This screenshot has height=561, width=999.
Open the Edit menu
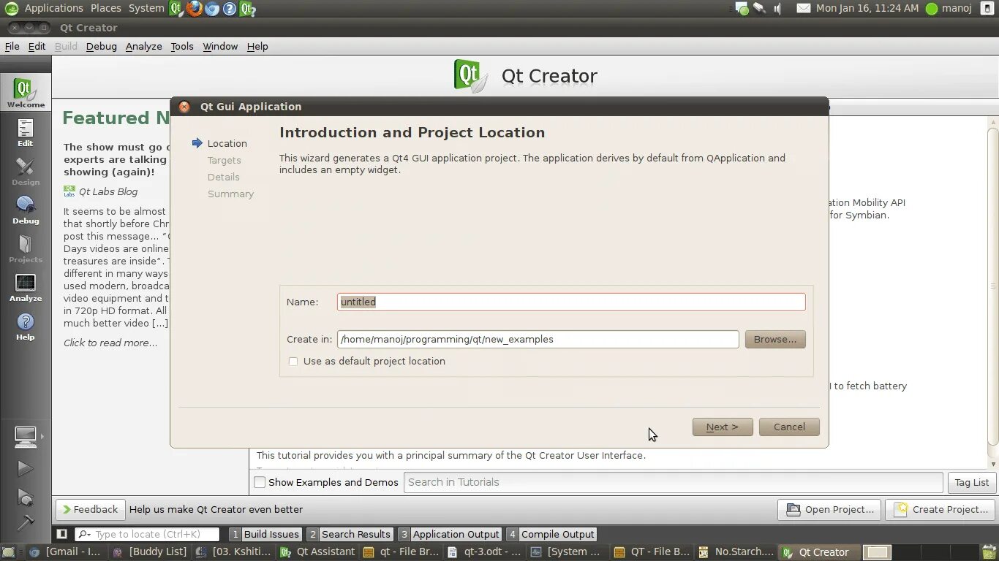(37, 46)
